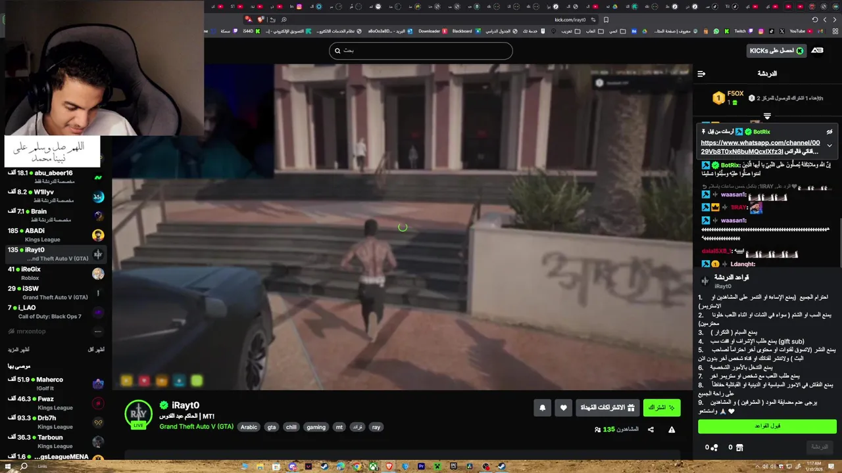Click the Windows taskbar search icon
Viewport: 842px width, 473px height.
point(24,466)
